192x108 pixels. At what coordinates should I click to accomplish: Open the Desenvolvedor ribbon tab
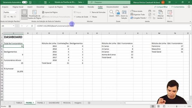[112, 7]
